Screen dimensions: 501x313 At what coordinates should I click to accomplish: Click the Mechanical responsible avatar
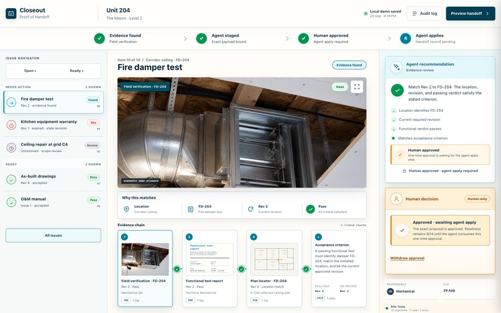tap(390, 291)
